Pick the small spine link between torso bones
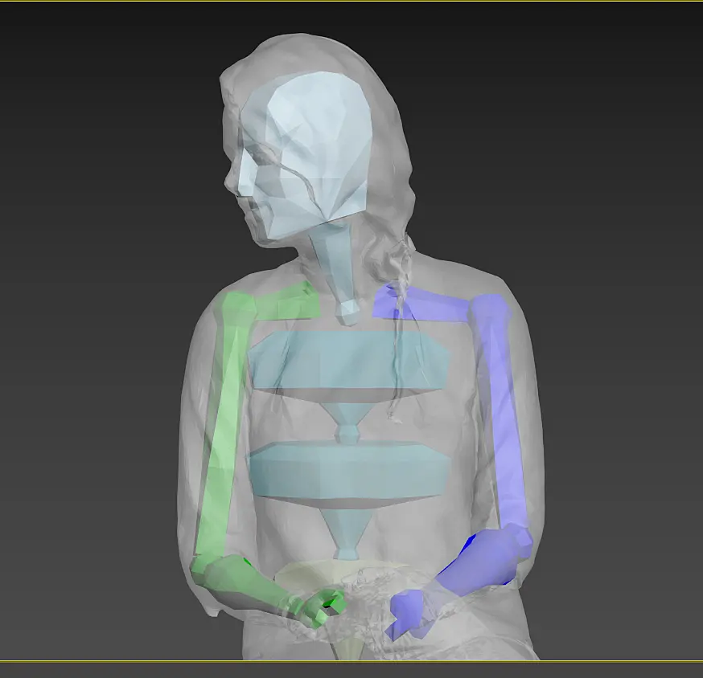This screenshot has width=703, height=678. pos(348,423)
